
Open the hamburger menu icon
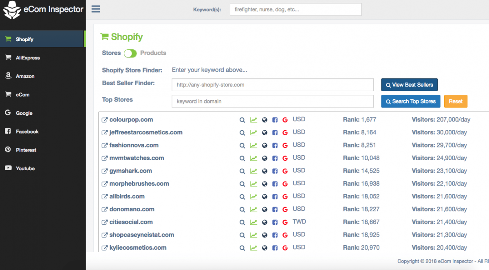pyautogui.click(x=95, y=9)
